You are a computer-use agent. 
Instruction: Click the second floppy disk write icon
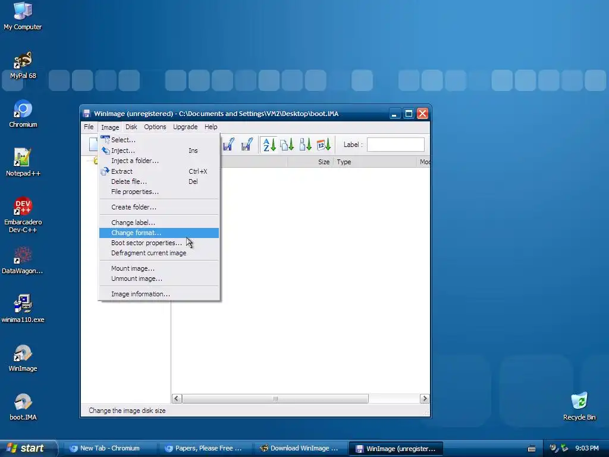(x=247, y=145)
